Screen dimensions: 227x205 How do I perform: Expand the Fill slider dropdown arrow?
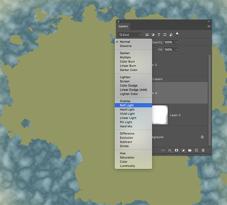pos(176,50)
